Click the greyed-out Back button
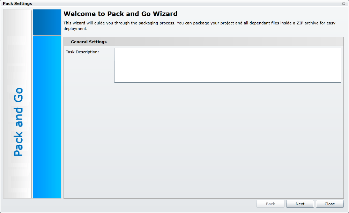This screenshot has height=213, width=349. click(x=270, y=204)
